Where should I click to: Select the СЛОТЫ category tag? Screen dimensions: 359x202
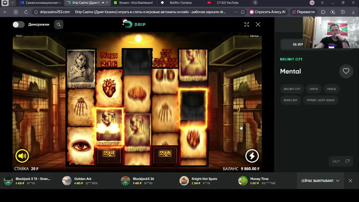[x=314, y=89]
